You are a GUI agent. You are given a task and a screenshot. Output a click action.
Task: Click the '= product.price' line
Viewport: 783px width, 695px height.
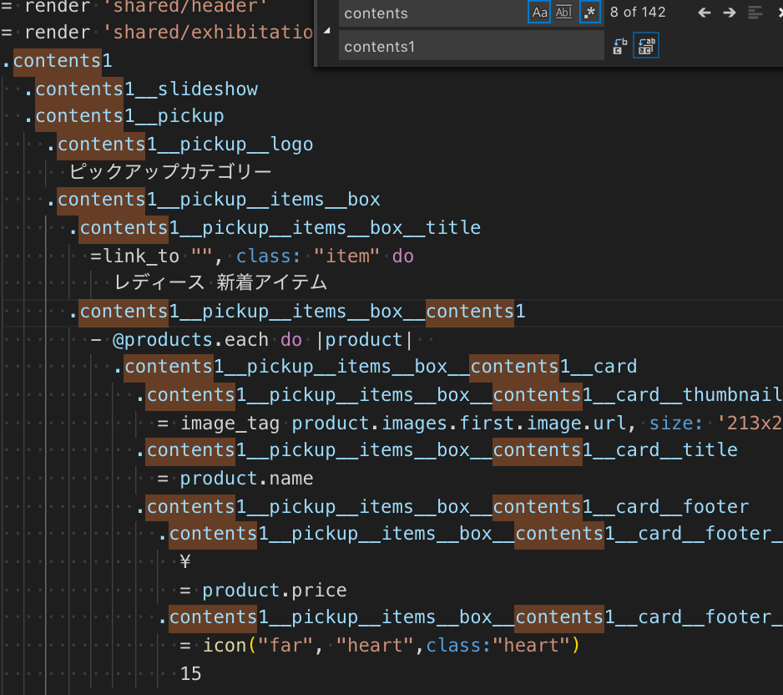click(x=263, y=590)
